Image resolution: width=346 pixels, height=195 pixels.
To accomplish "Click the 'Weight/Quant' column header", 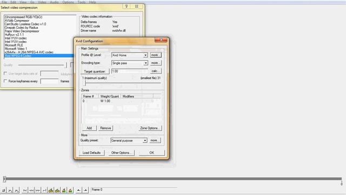I will coord(110,96).
